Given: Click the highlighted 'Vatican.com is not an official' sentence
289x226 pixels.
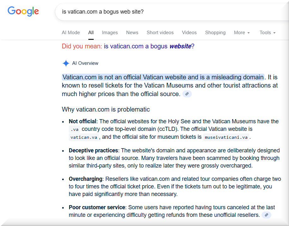Looking at the screenshot, I should coord(163,77).
